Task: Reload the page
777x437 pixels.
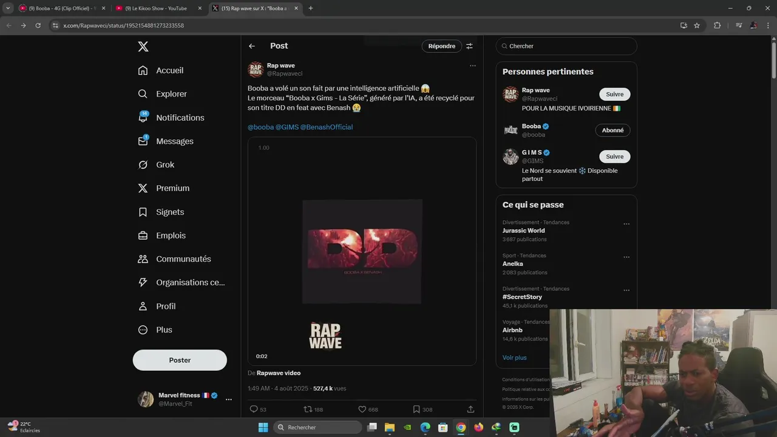Action: 38,25
